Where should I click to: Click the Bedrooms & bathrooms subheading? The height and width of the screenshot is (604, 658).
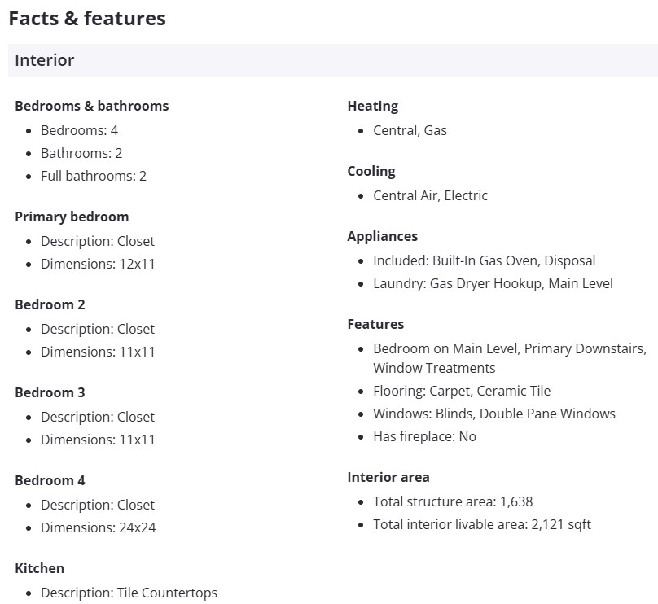92,106
